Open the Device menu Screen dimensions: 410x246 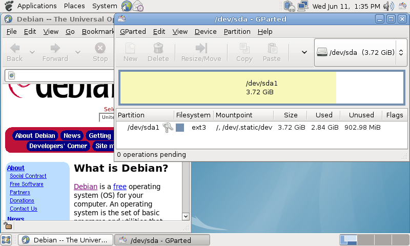[206, 32]
